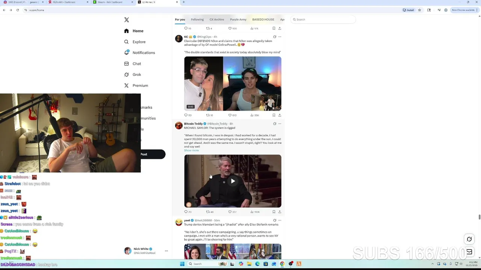Screen dimensions: 481x270
Task: Expand Bitcoin Teddy post with Show more
Action: [191, 150]
